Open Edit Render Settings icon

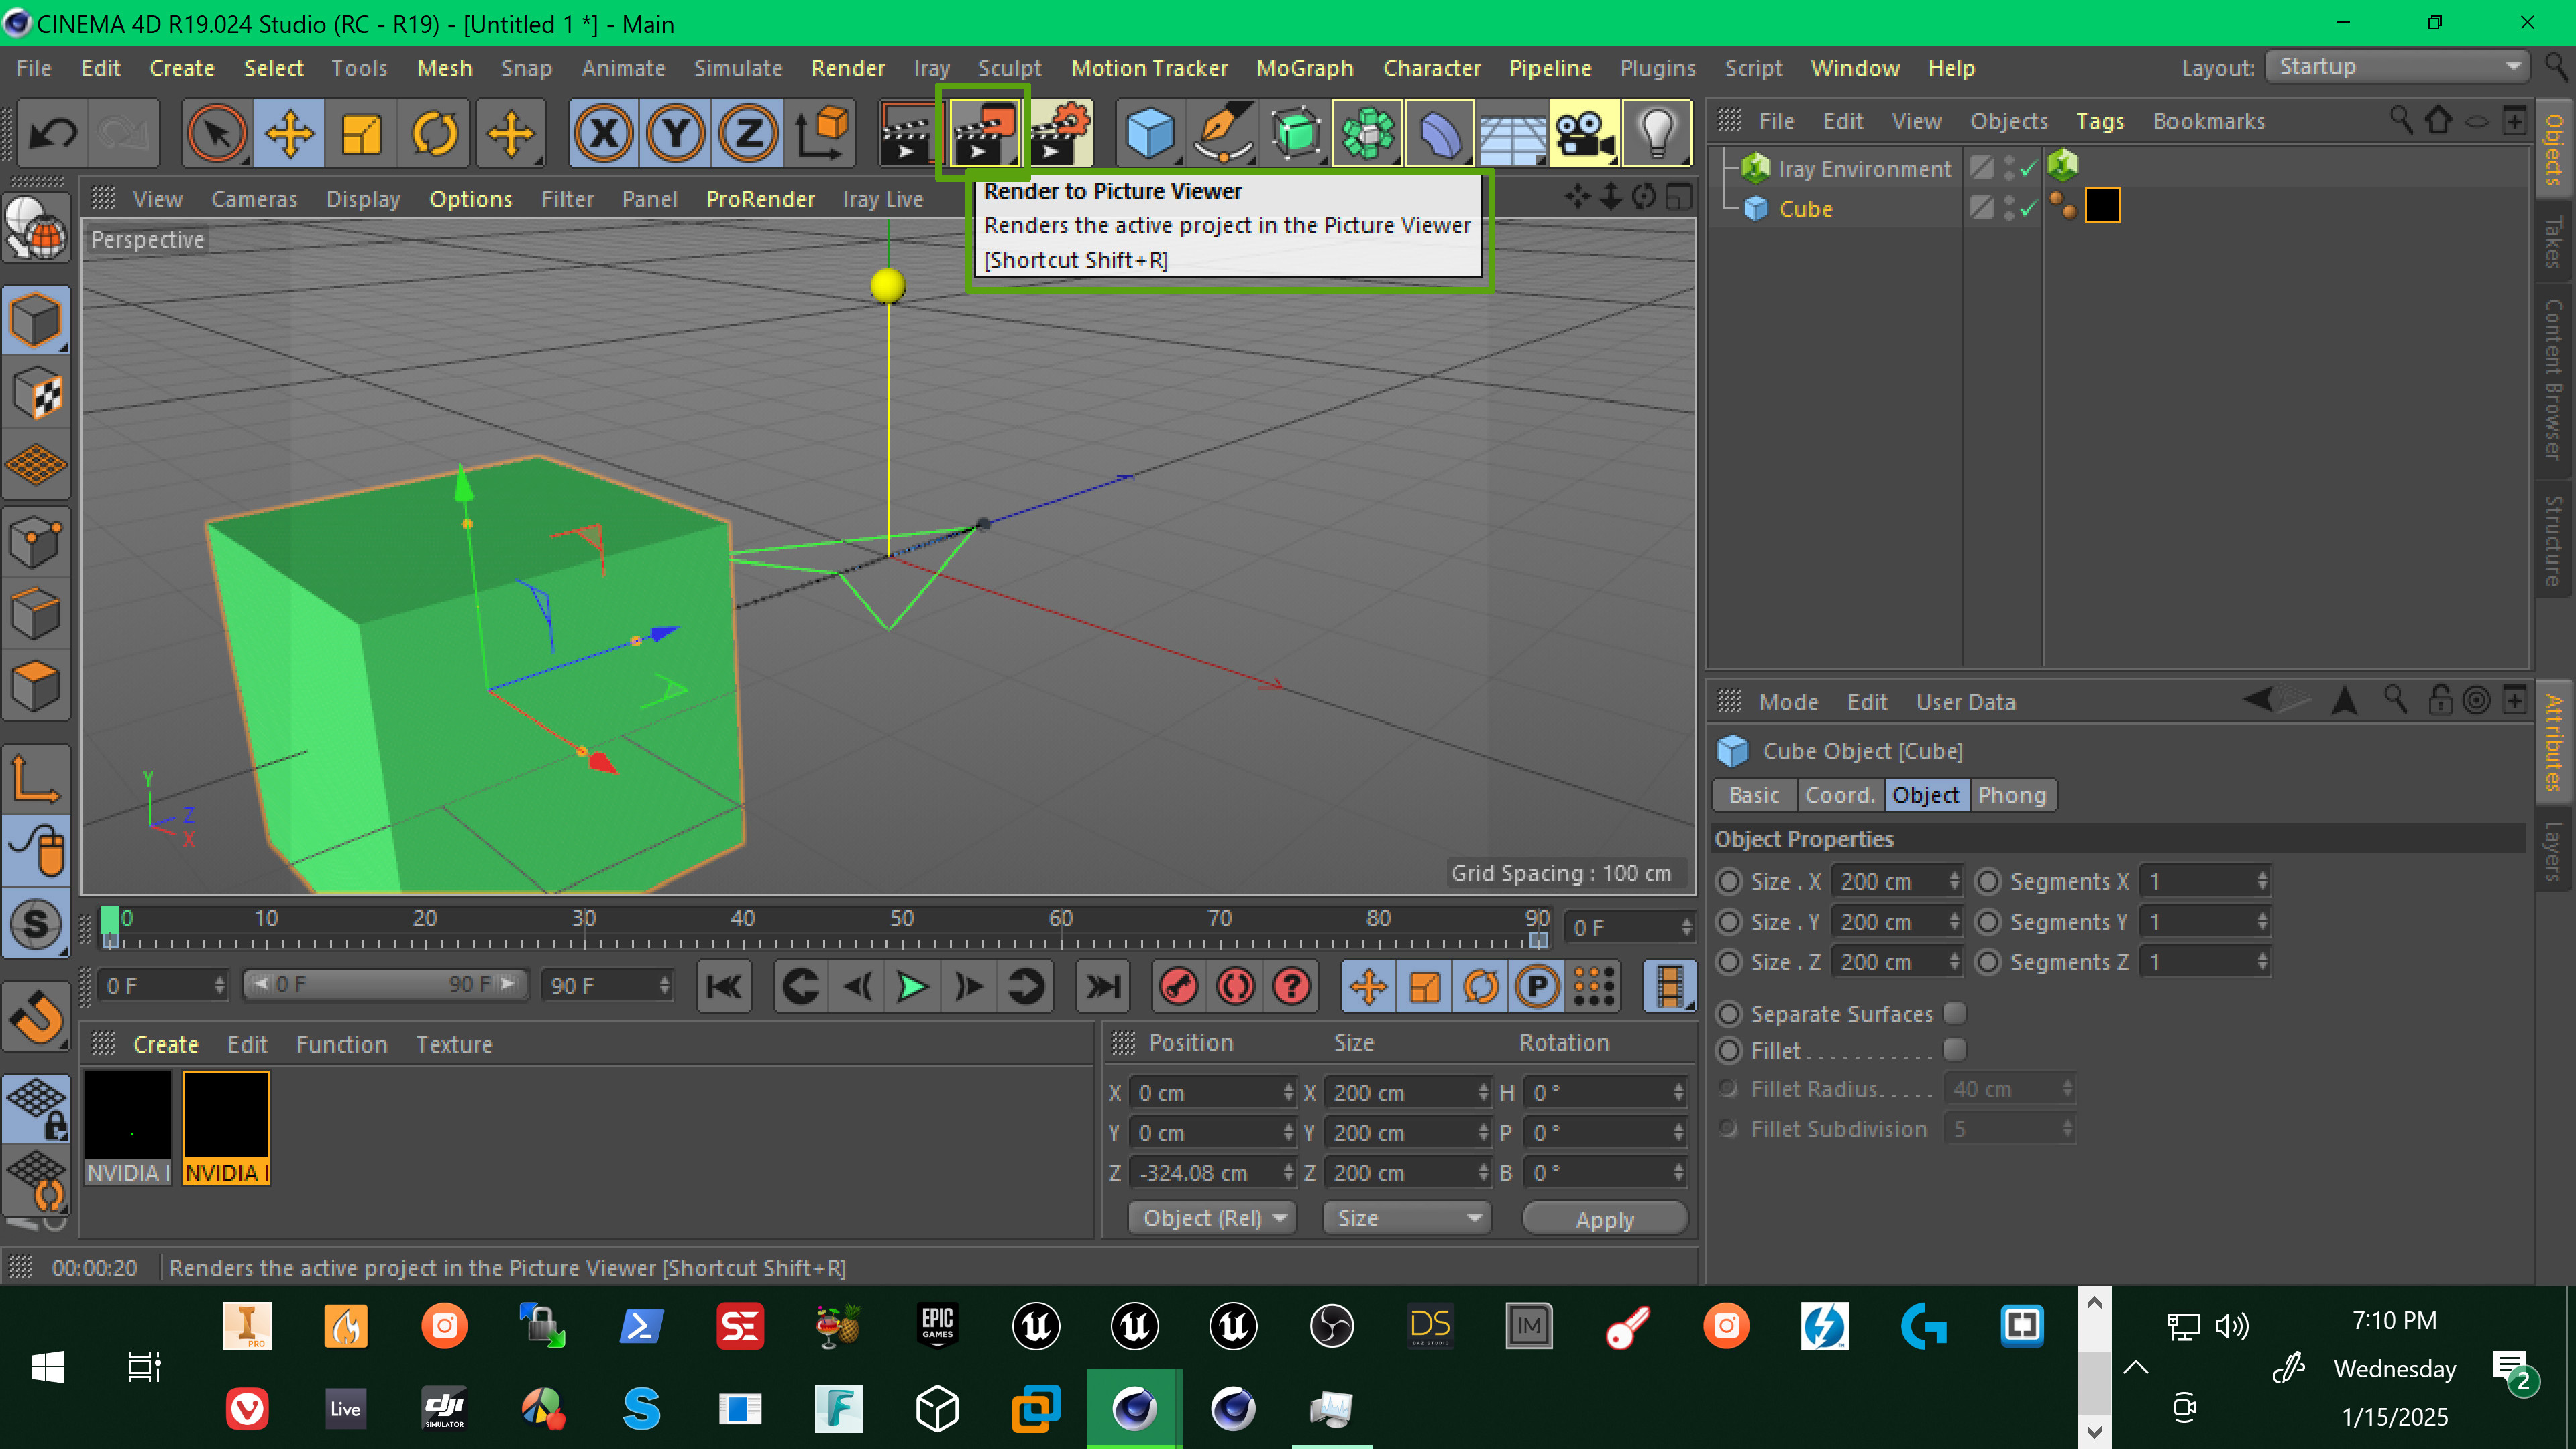[1060, 132]
